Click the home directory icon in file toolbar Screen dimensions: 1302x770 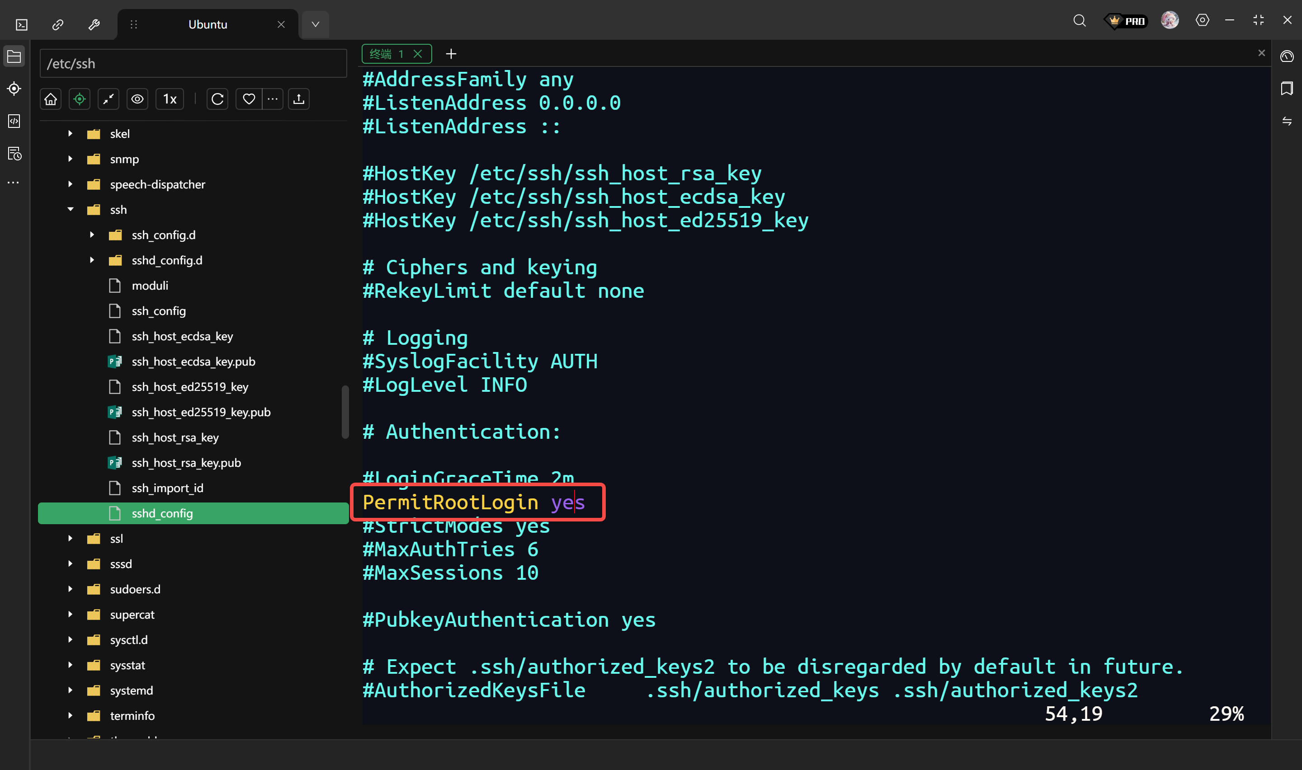tap(50, 99)
